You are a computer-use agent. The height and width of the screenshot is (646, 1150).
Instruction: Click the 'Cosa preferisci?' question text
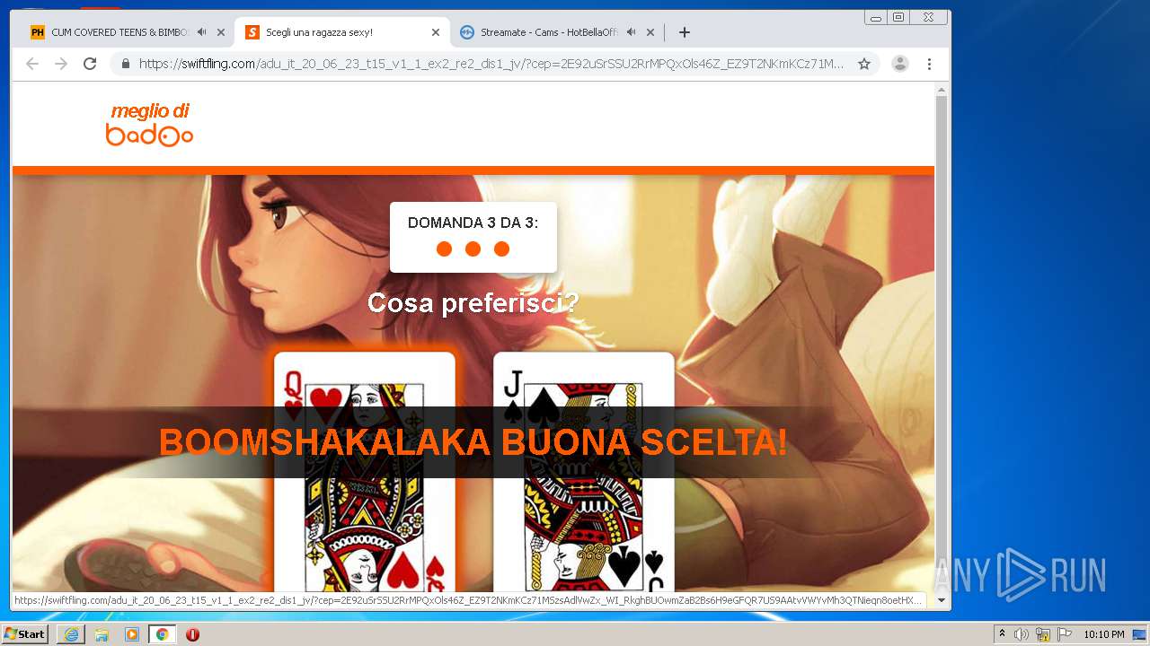473,302
